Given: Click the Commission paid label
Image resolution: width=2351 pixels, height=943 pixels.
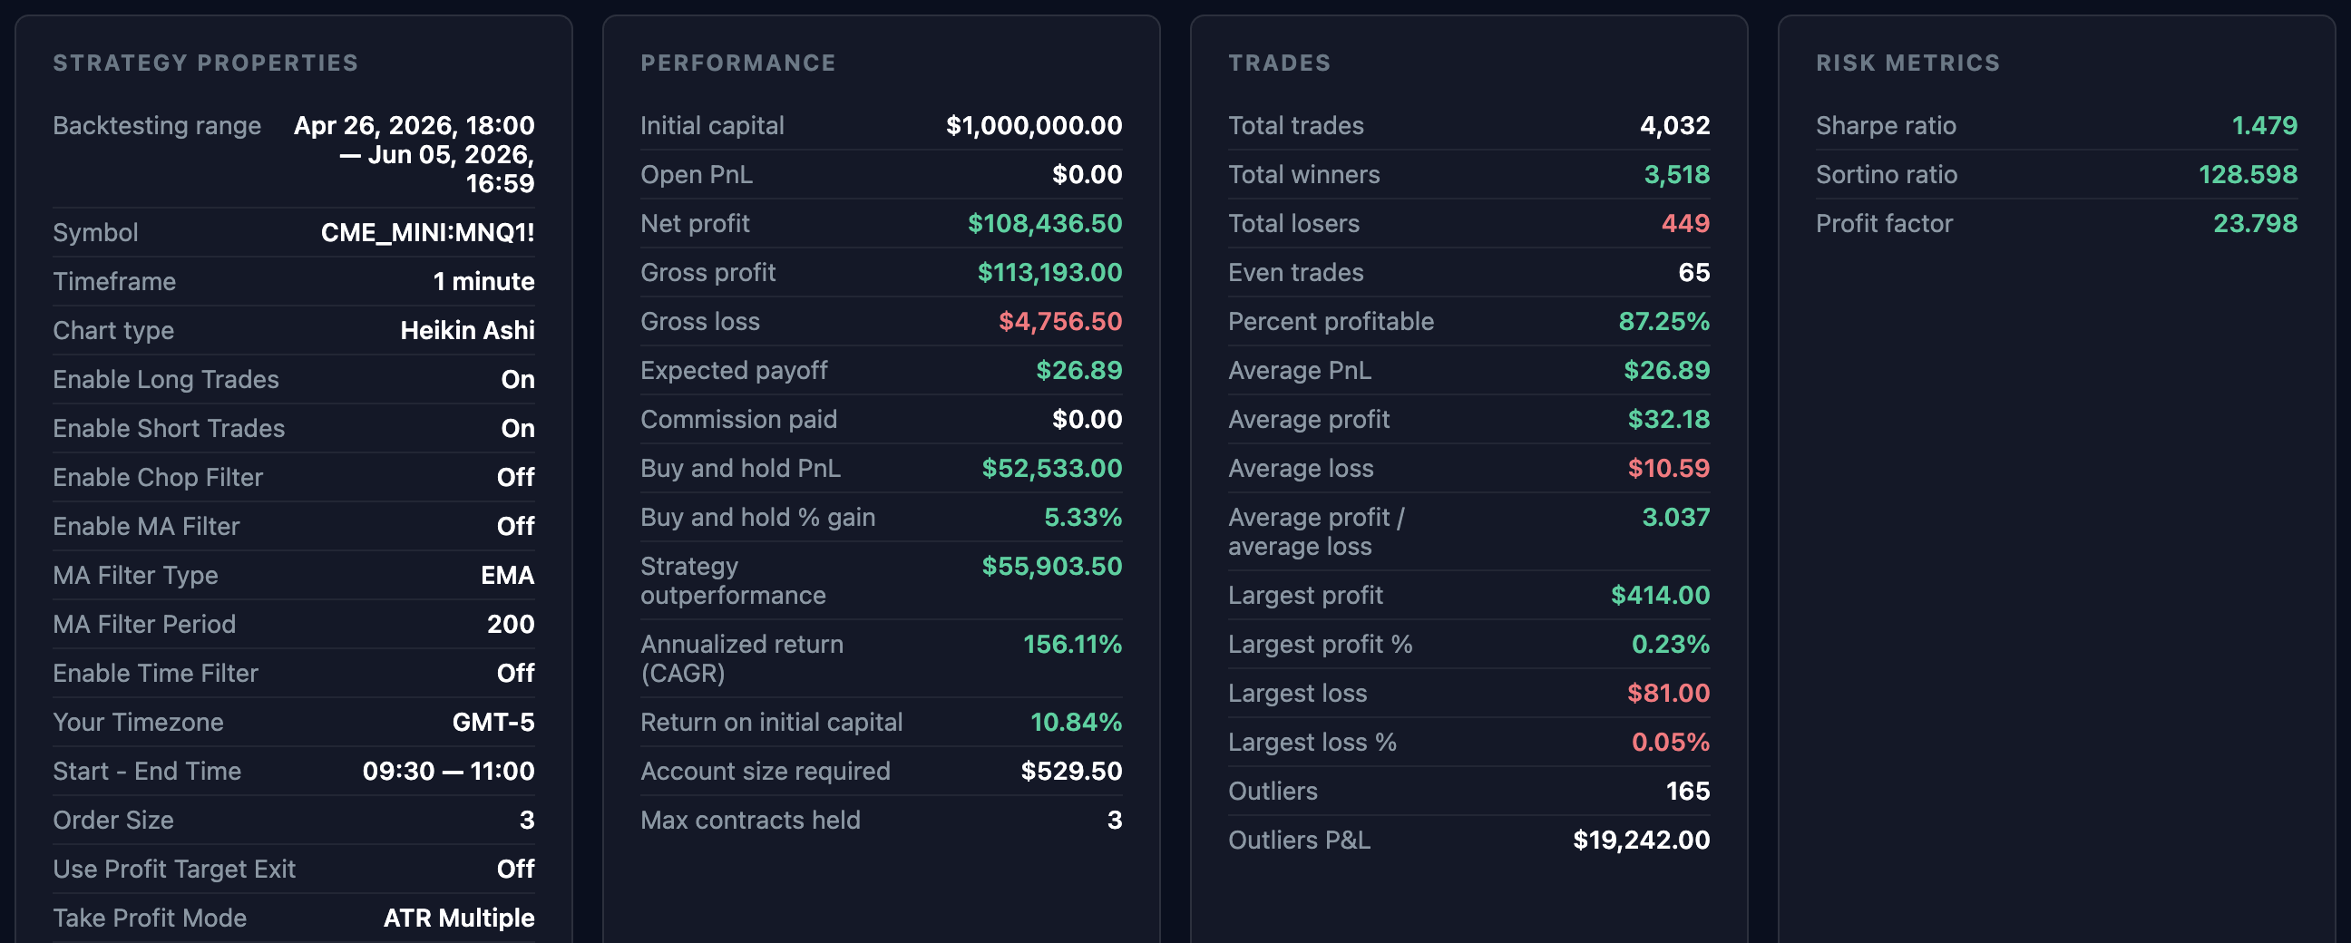Looking at the screenshot, I should 738,420.
